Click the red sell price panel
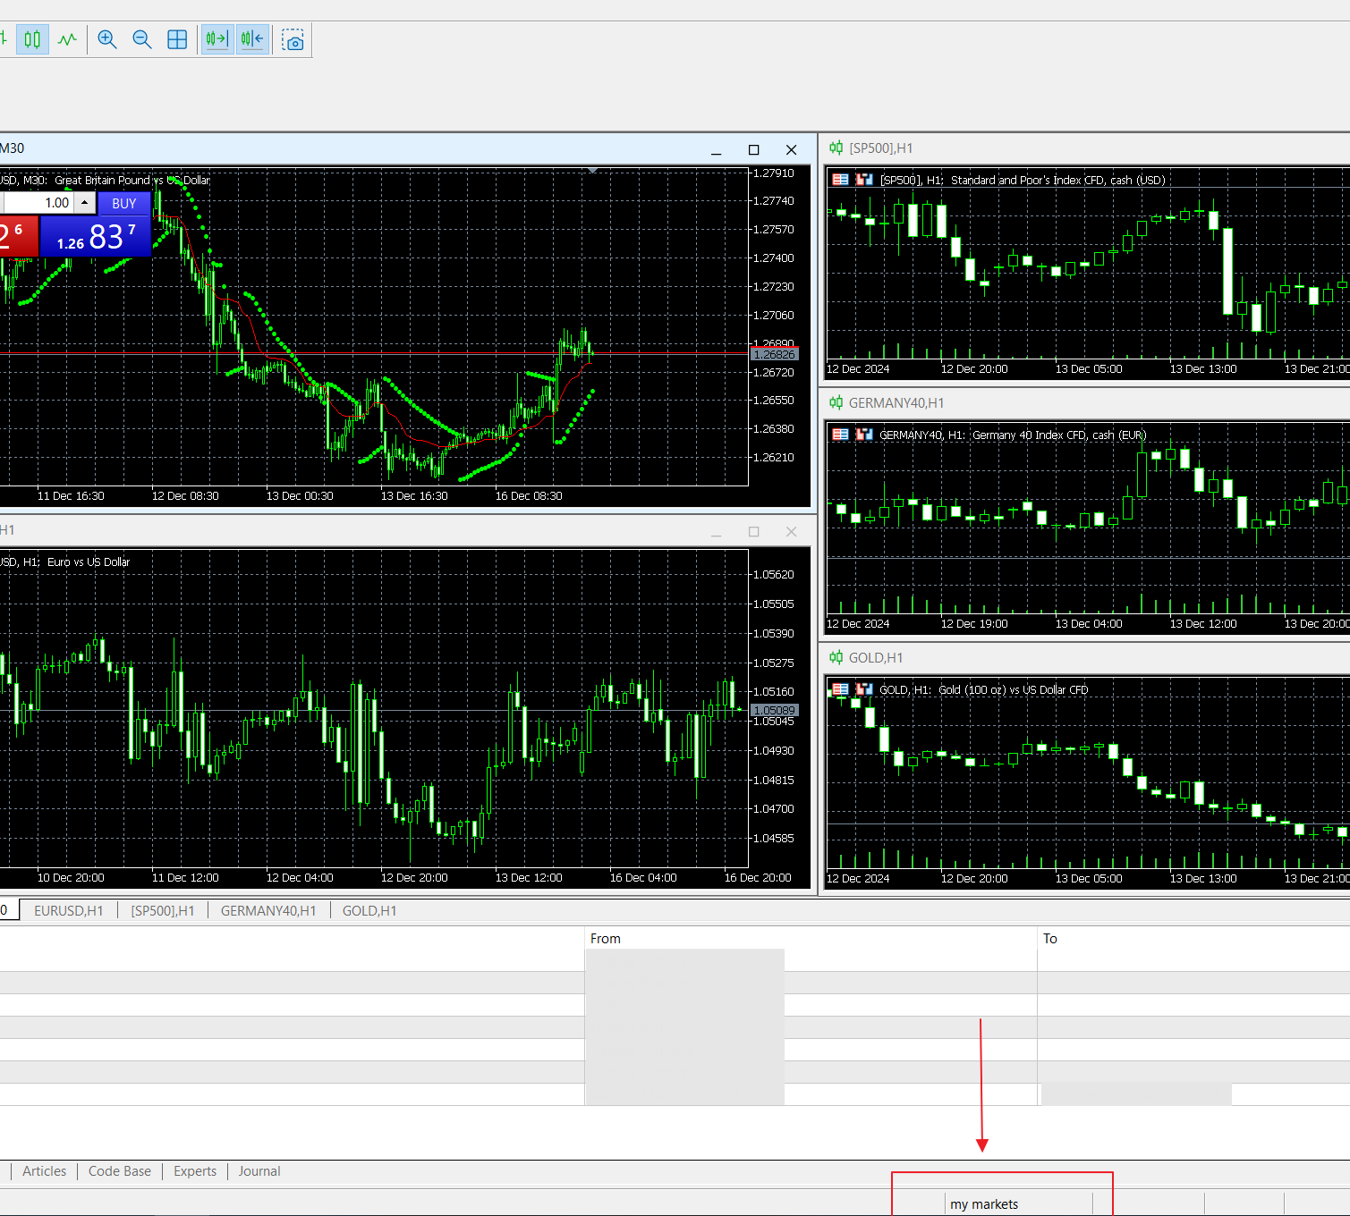The width and height of the screenshot is (1350, 1216). tap(18, 237)
